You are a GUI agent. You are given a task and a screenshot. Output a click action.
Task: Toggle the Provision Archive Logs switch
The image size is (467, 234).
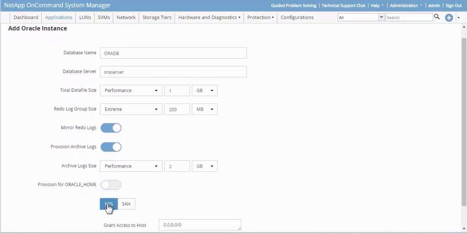point(111,147)
